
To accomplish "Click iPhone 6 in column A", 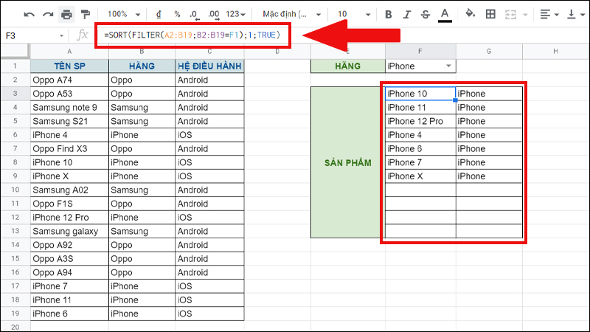I will point(69,314).
